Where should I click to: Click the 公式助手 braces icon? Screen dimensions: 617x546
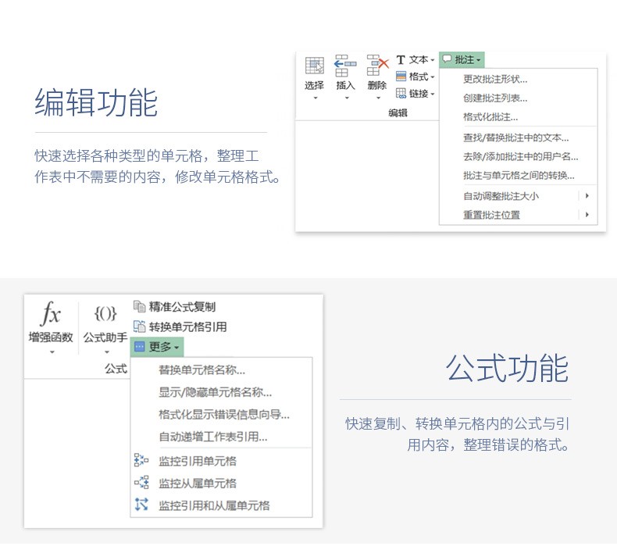pos(105,314)
